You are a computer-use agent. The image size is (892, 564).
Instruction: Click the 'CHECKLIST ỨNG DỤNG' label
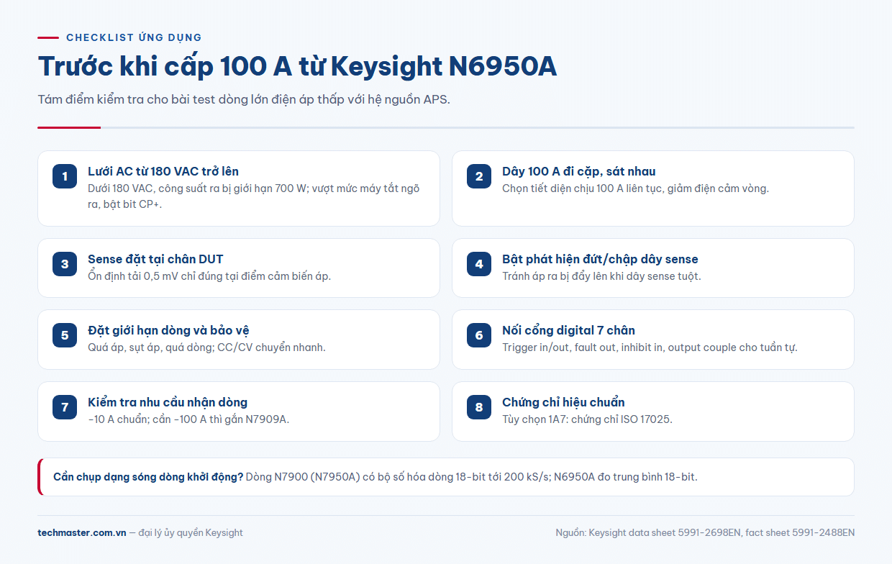point(134,37)
